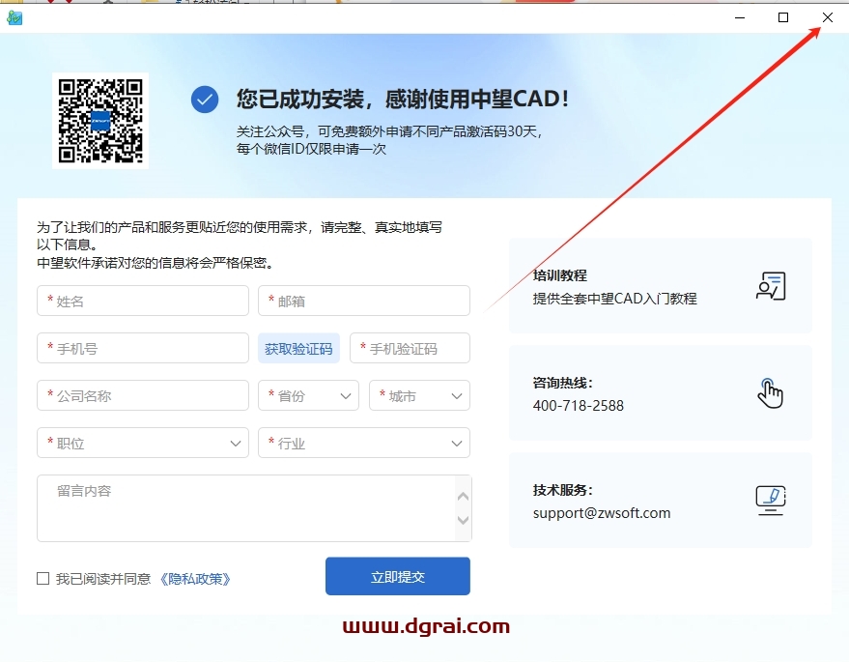Image resolution: width=849 pixels, height=662 pixels.
Task: Open the 培训教程 training card
Action: (661, 285)
